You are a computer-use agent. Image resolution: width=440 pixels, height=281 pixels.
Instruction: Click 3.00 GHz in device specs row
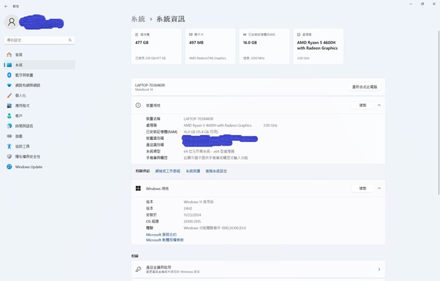click(x=270, y=125)
